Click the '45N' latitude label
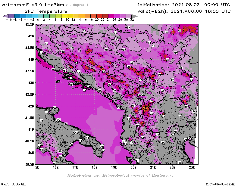241x186 pixels. pos(31,36)
